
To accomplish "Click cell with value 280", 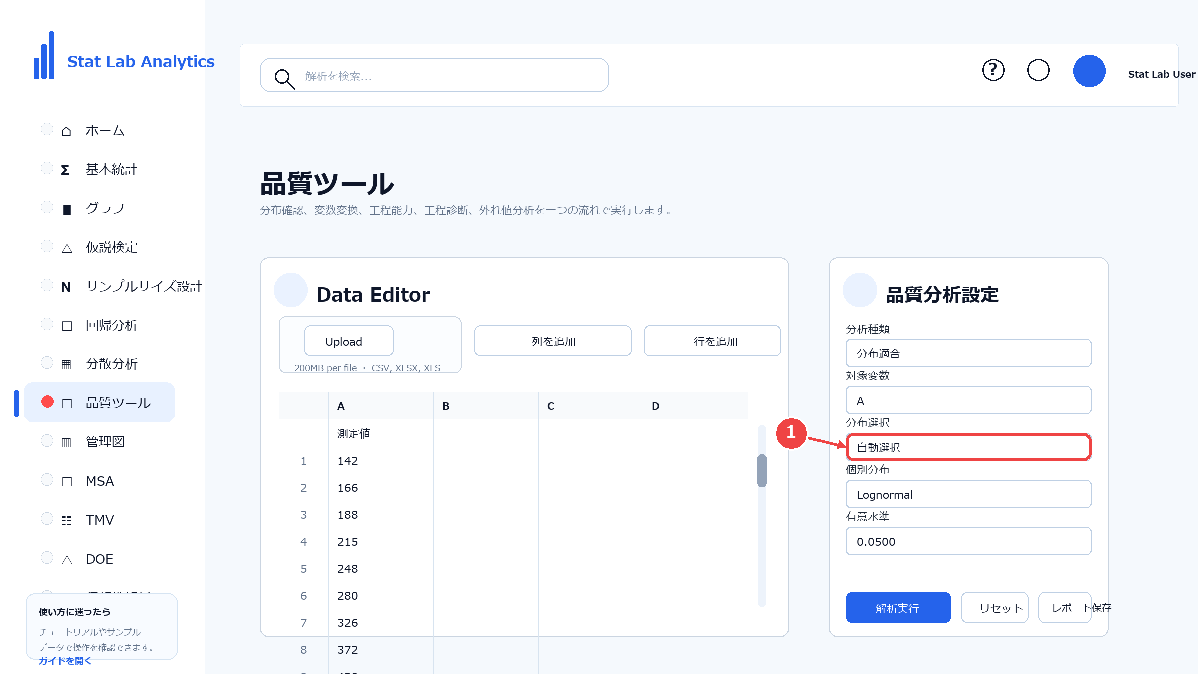I will (x=381, y=595).
